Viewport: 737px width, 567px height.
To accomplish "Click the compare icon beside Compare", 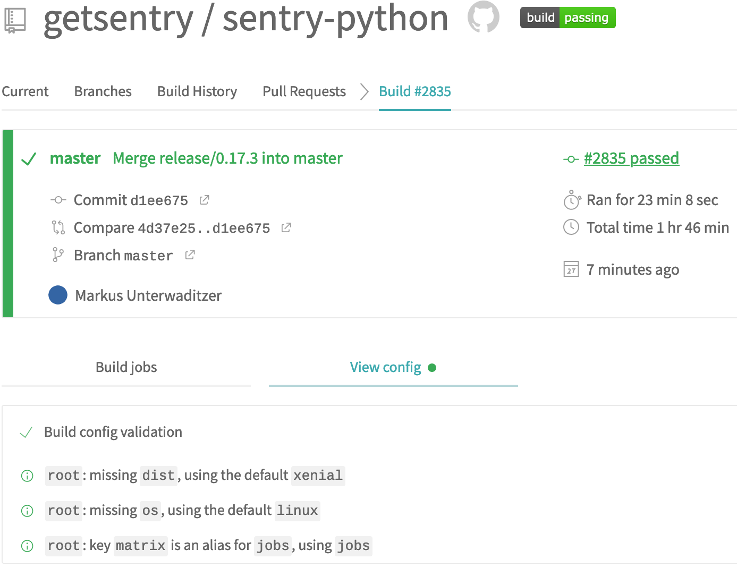I will coord(58,228).
